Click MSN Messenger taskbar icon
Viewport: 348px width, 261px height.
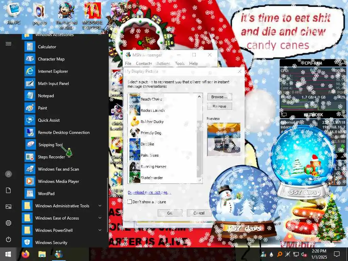[x=58, y=254]
